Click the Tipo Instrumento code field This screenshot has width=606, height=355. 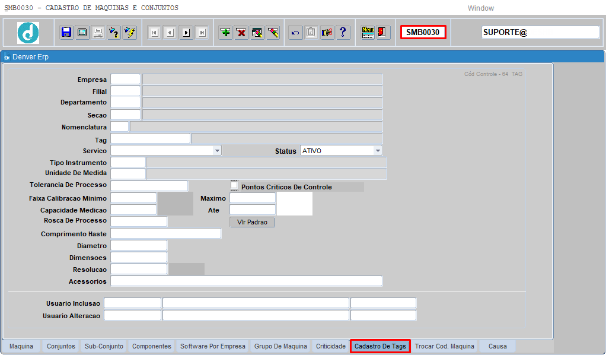tap(128, 162)
